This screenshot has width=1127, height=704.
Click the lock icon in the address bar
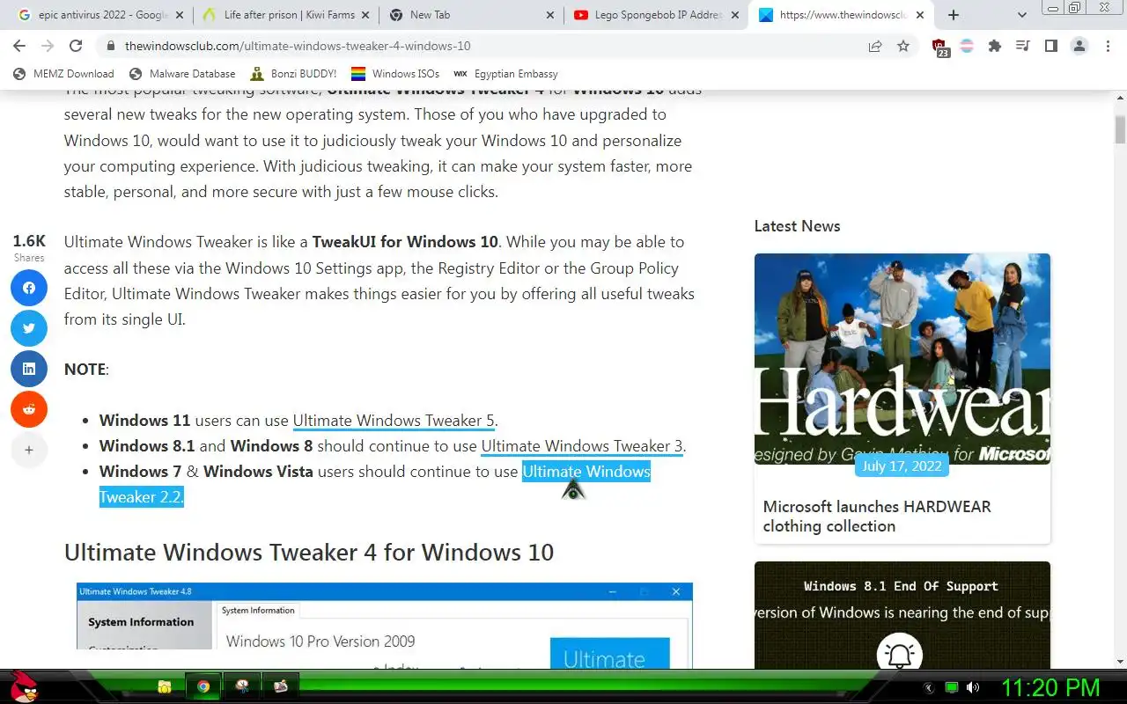point(111,46)
